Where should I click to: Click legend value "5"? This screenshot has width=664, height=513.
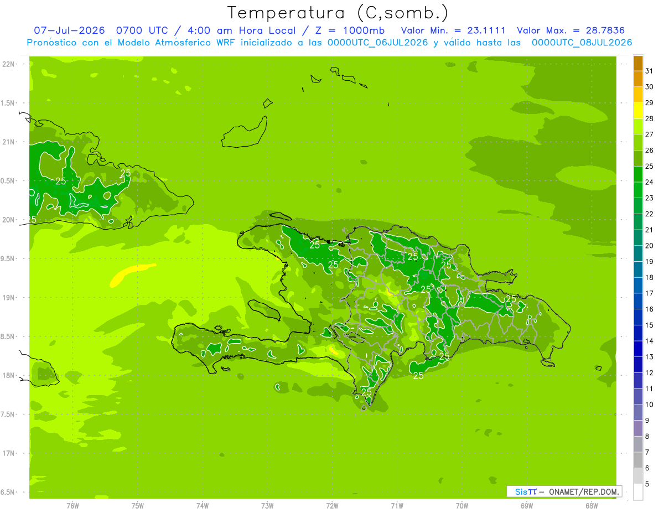pyautogui.click(x=647, y=484)
